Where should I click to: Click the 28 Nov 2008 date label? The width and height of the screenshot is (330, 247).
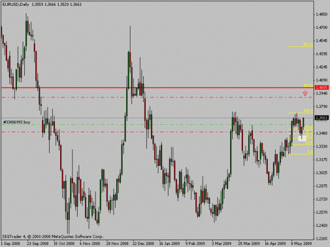point(117,244)
